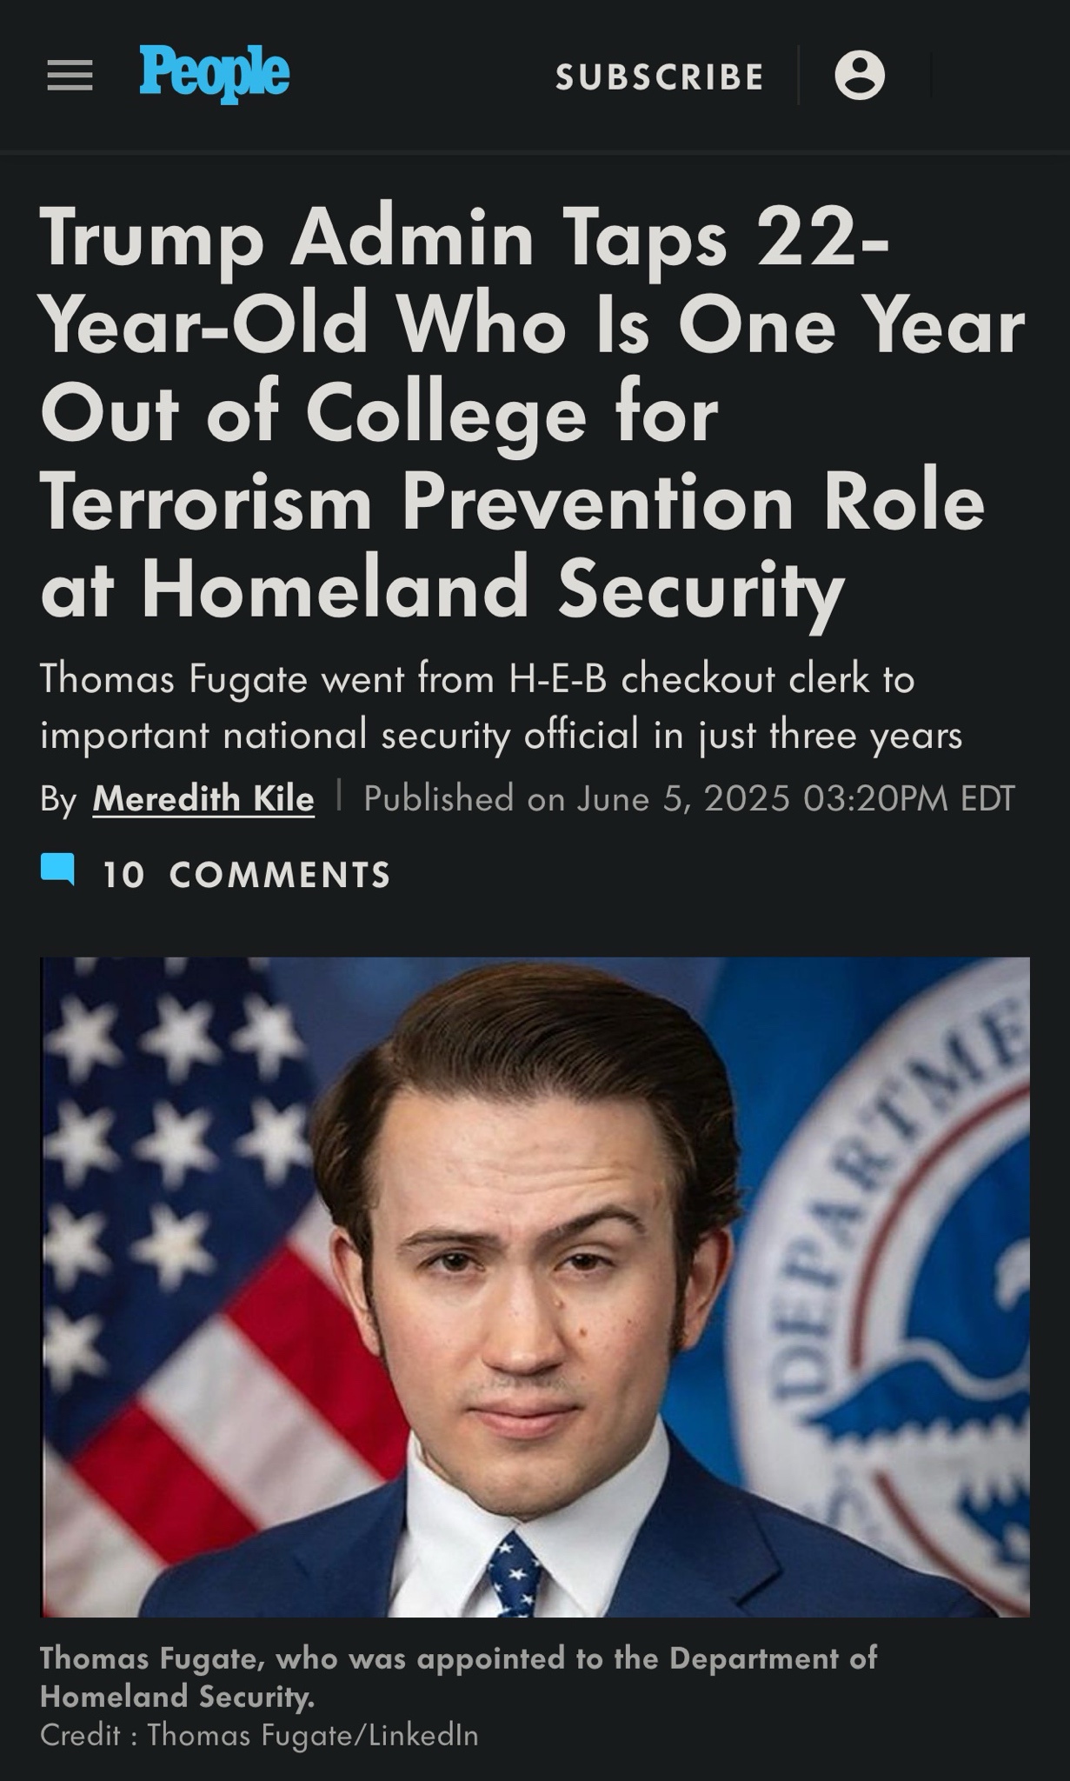Click the blue comment bubble icon
The width and height of the screenshot is (1070, 1781).
click(x=57, y=870)
